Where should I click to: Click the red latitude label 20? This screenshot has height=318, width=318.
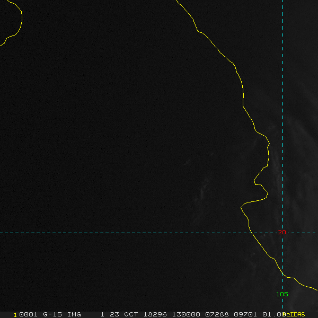pyautogui.click(x=281, y=232)
